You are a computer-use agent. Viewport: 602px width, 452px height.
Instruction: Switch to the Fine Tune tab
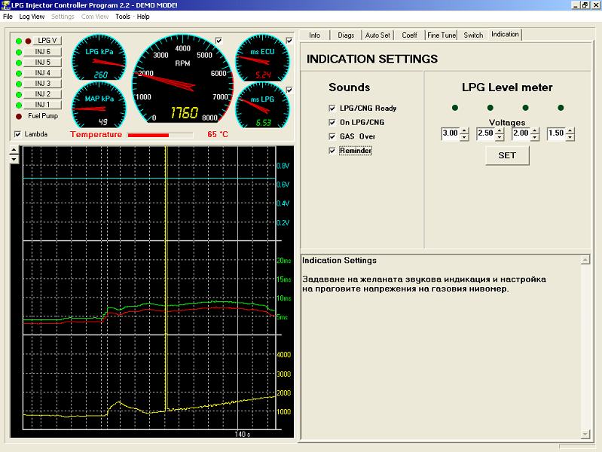442,35
